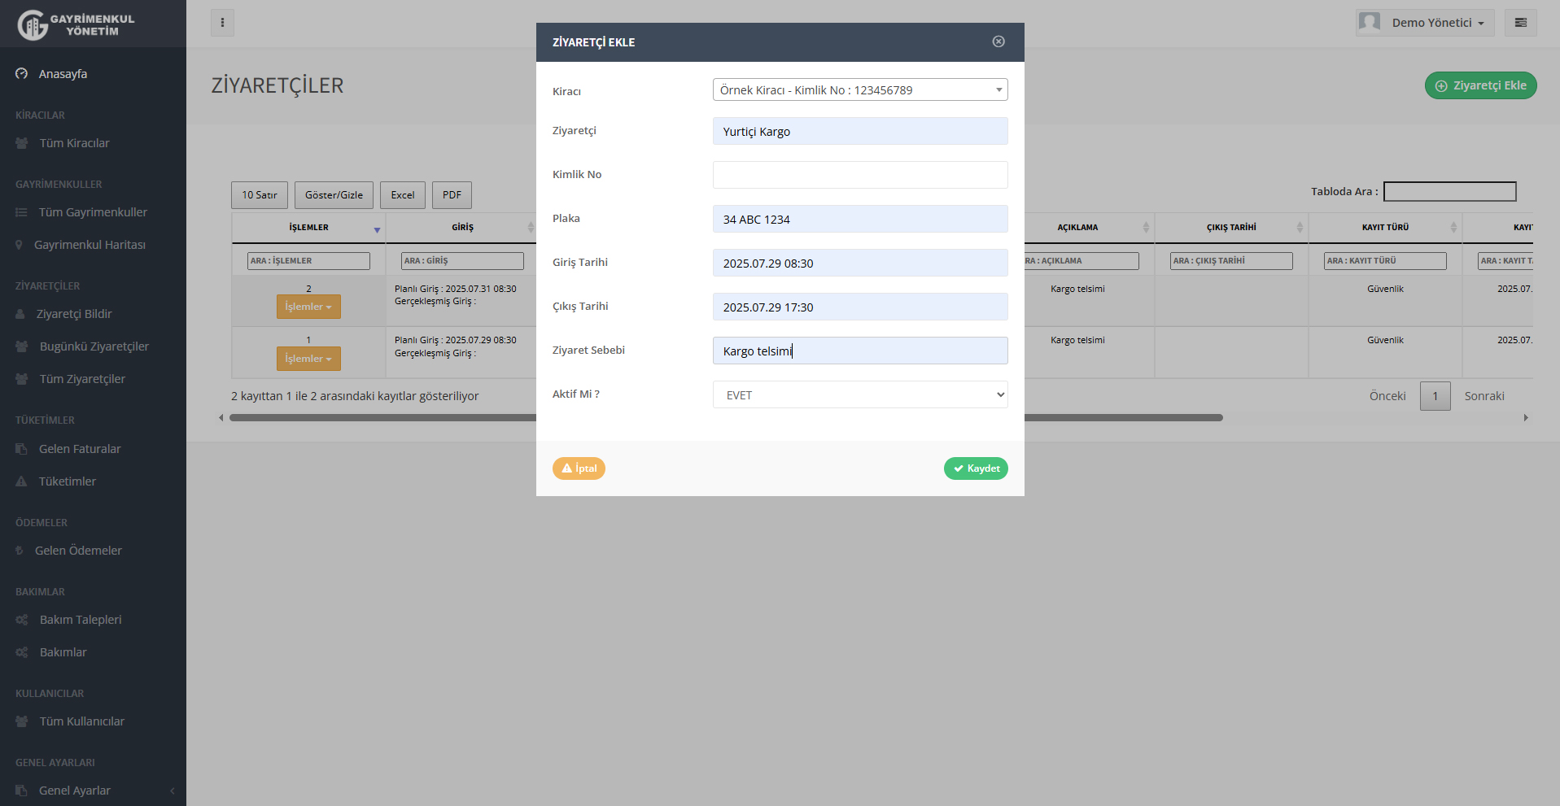
Task: Cancel the form with İptal button
Action: pyautogui.click(x=579, y=468)
